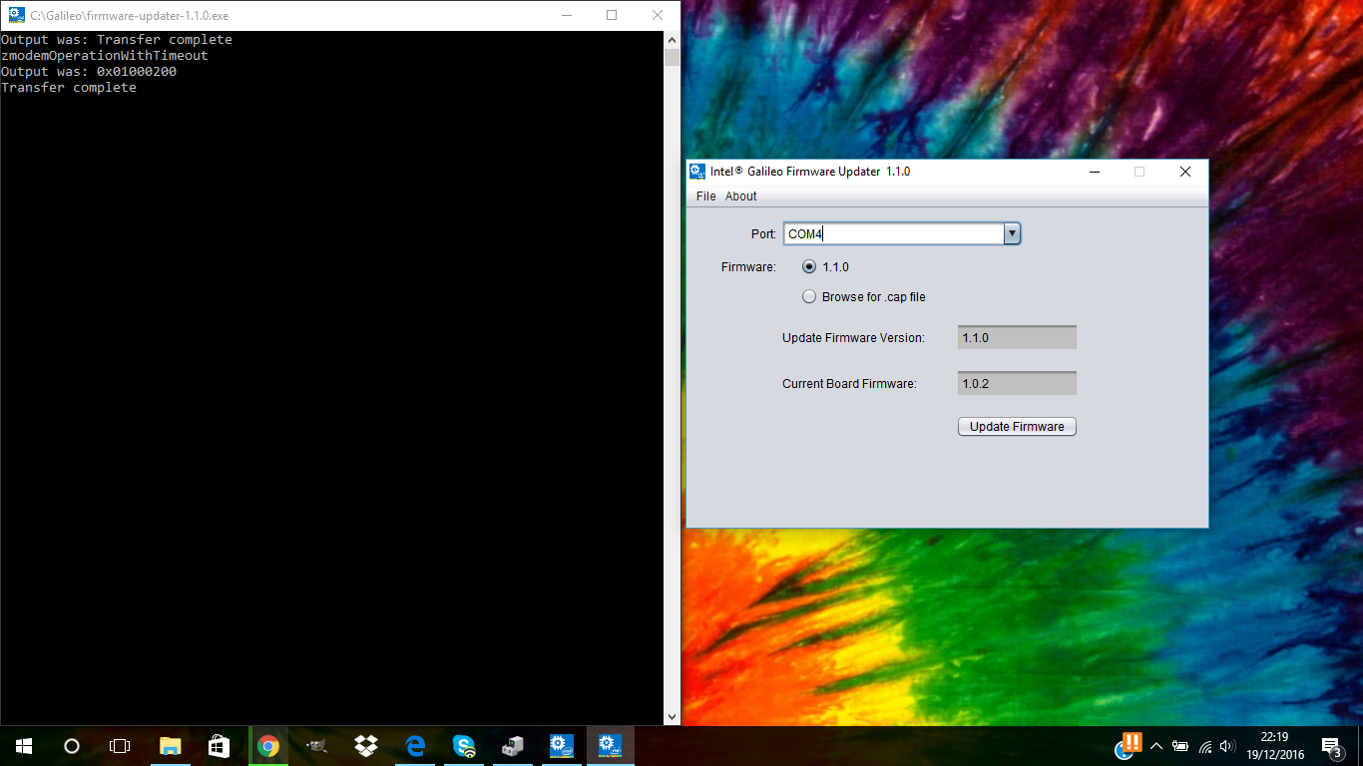Open the About menu
The width and height of the screenshot is (1363, 766).
pos(740,196)
